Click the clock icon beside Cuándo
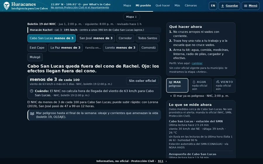263x164 pixels. click(32, 91)
